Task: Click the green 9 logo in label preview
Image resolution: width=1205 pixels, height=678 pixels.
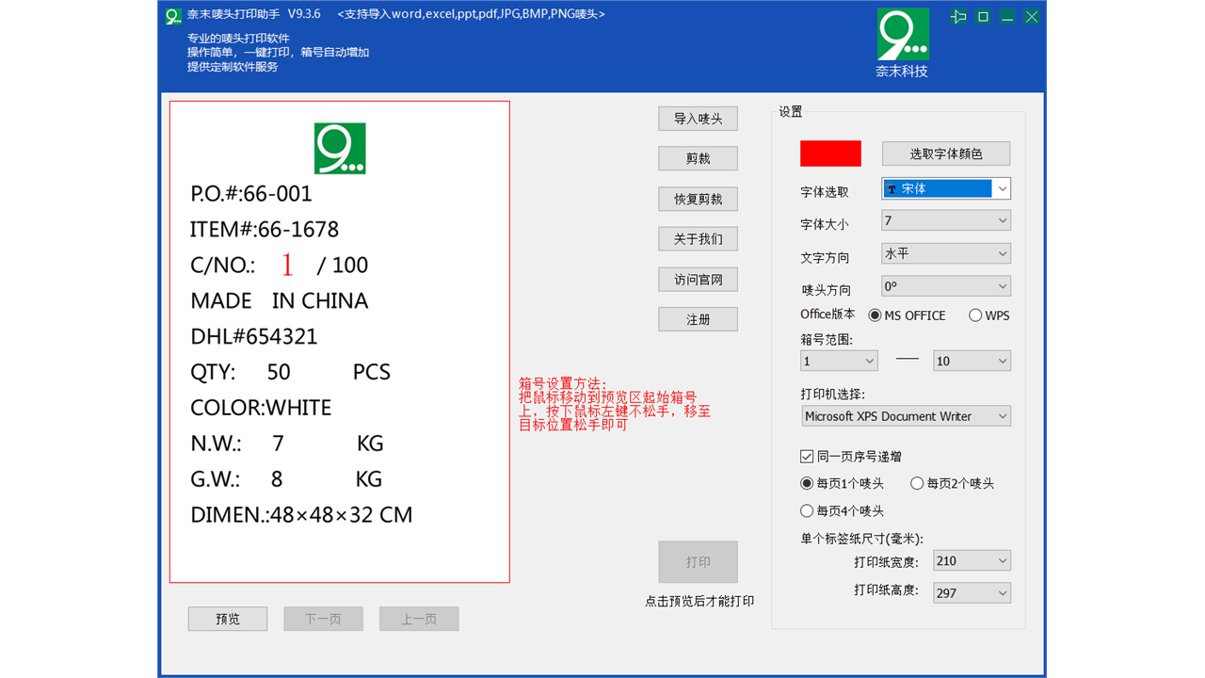Action: tap(340, 149)
